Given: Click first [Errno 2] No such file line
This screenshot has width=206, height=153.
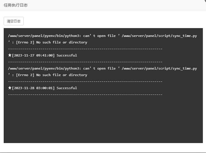Looking at the screenshot, I should [x=48, y=42].
